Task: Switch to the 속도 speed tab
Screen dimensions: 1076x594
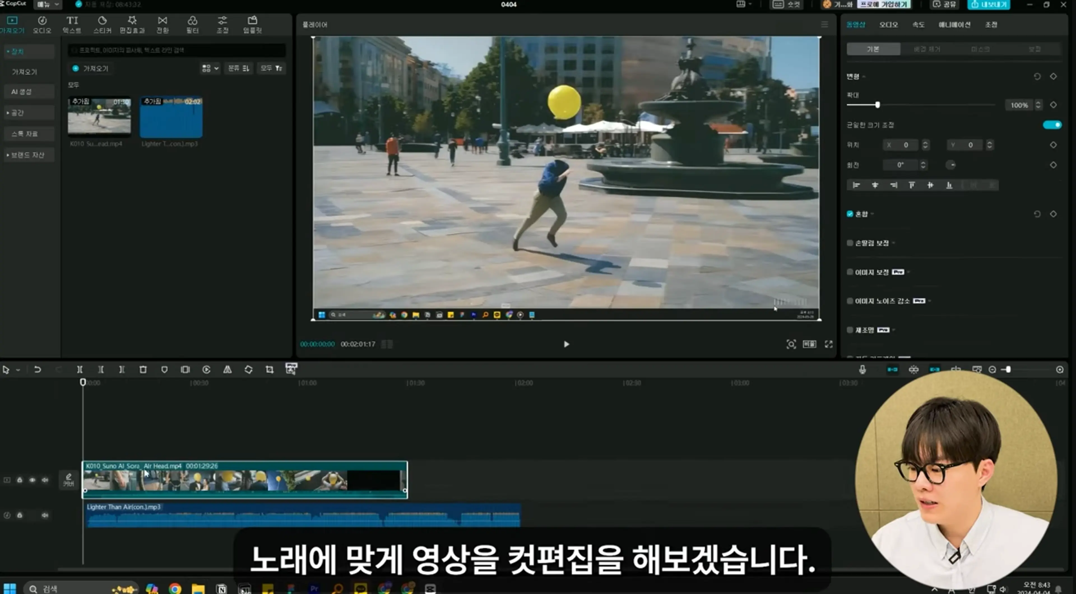Action: 918,25
